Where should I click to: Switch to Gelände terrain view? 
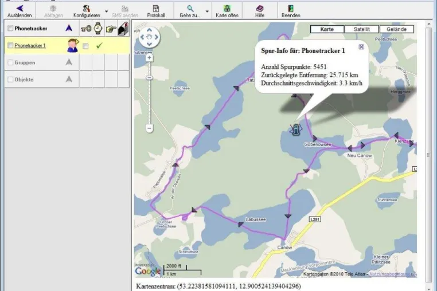[396, 29]
